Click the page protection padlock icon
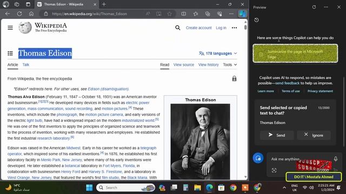 click(x=234, y=79)
